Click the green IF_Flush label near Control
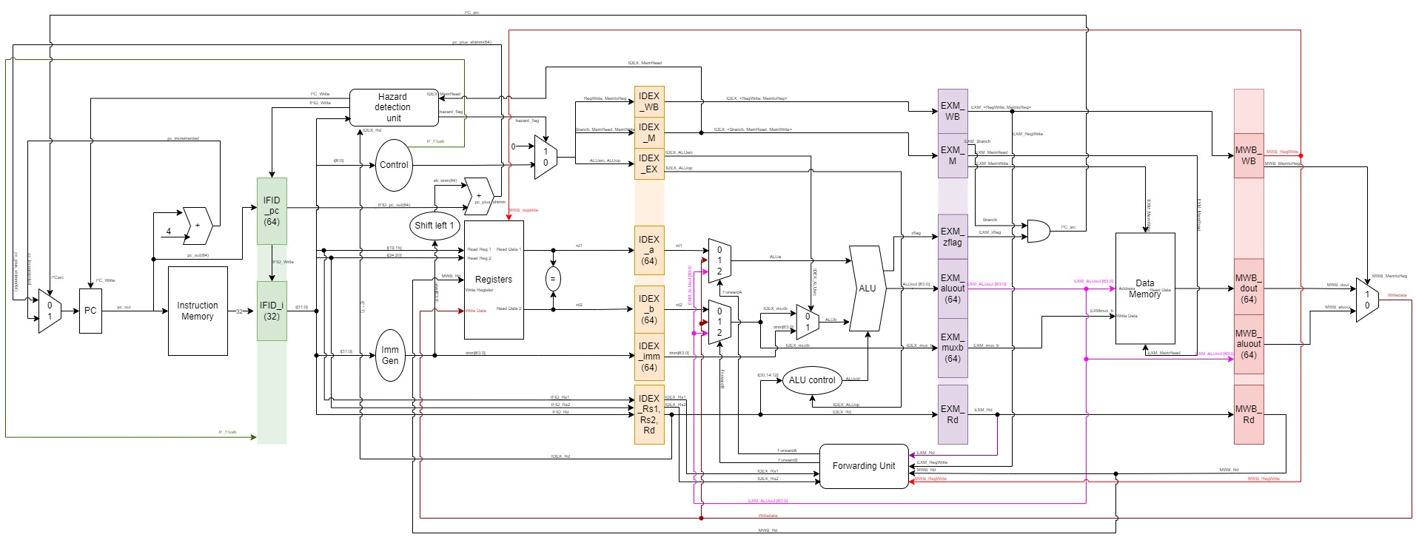Image resolution: width=1416 pixels, height=540 pixels. point(435,141)
